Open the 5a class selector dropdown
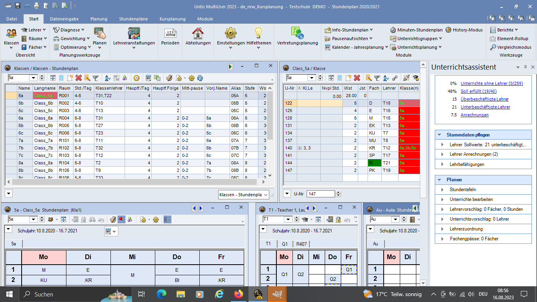The width and height of the screenshot is (537, 302). pos(33,78)
